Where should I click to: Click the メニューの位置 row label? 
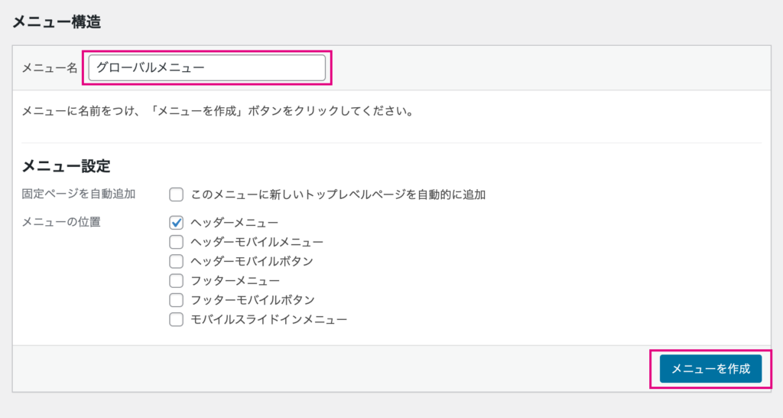pyautogui.click(x=61, y=222)
